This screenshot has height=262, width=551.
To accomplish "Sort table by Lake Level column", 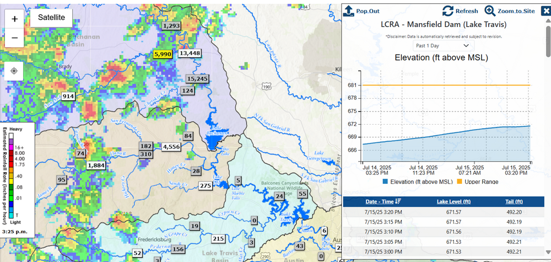I will [x=453, y=202].
